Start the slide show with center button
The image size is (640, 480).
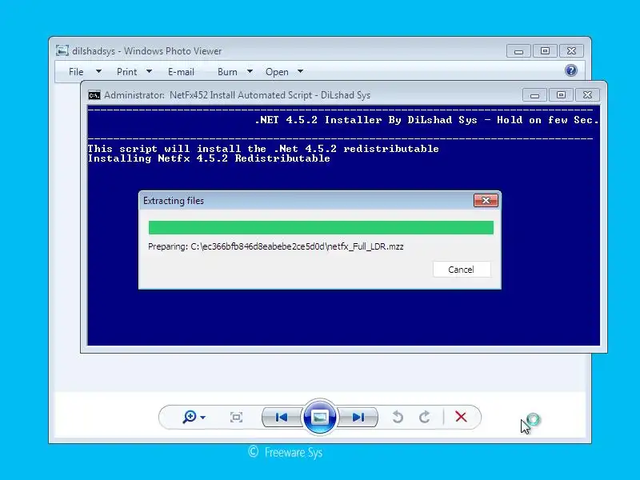pyautogui.click(x=319, y=417)
